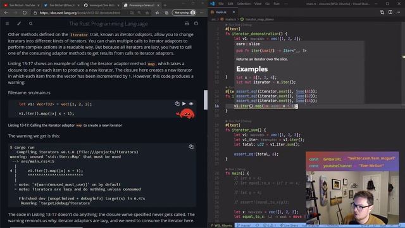Click 'main.rs' in the editor breadcrumb
Viewport: 405px width, 228px height.
click(230, 20)
